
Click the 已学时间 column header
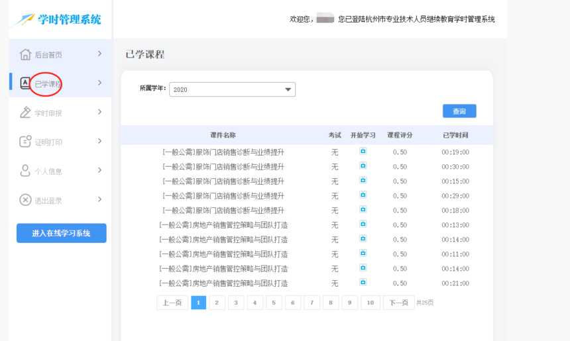455,135
